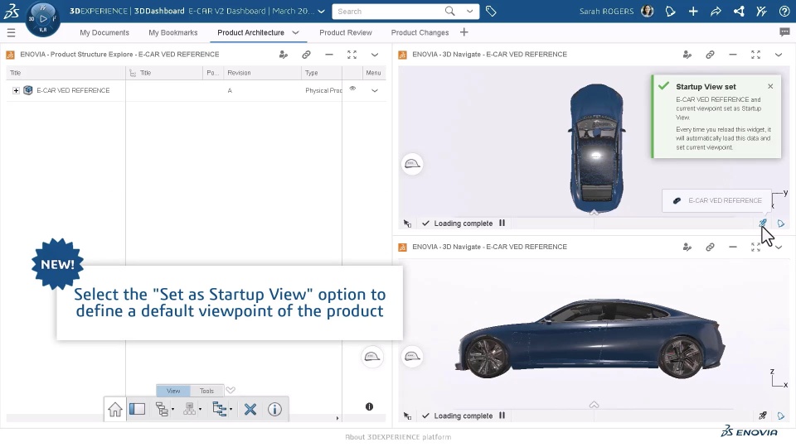Click the About 3DEXPERIENCE platform link
This screenshot has width=796, height=447.
click(398, 437)
